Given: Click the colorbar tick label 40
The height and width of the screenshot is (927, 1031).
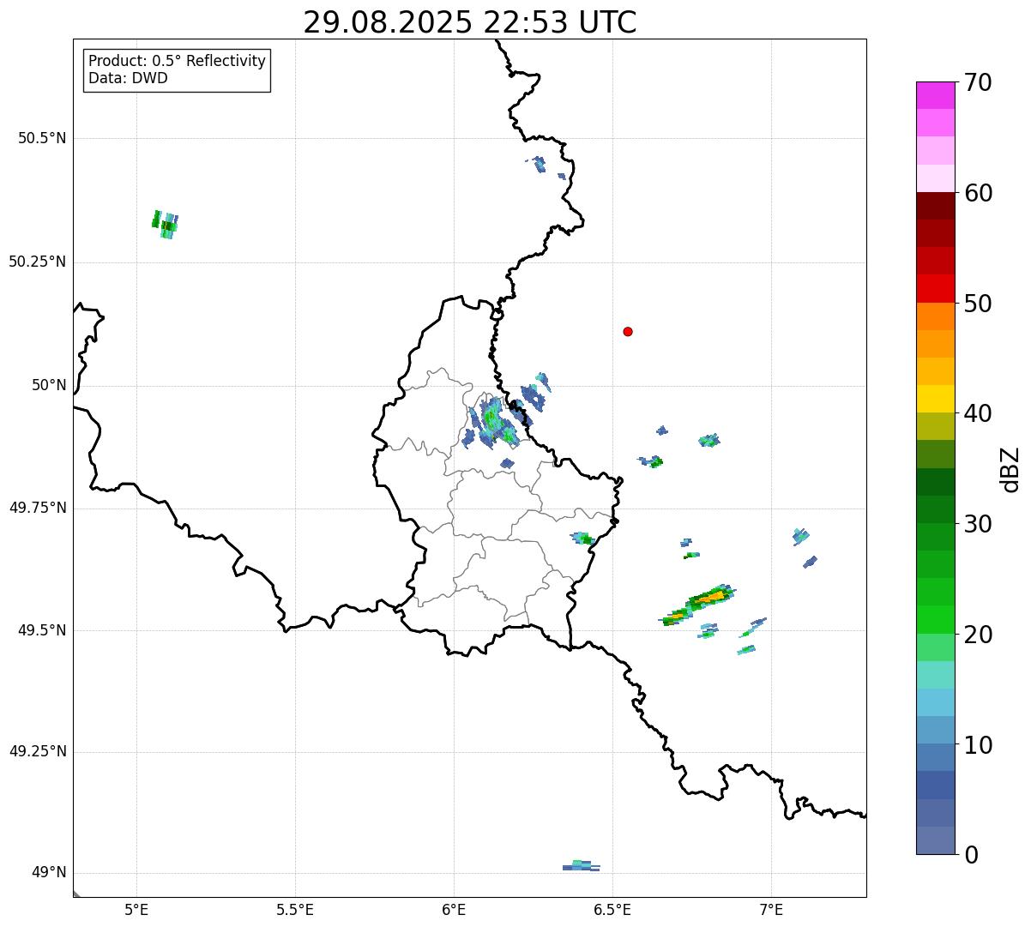Looking at the screenshot, I should click(x=978, y=413).
